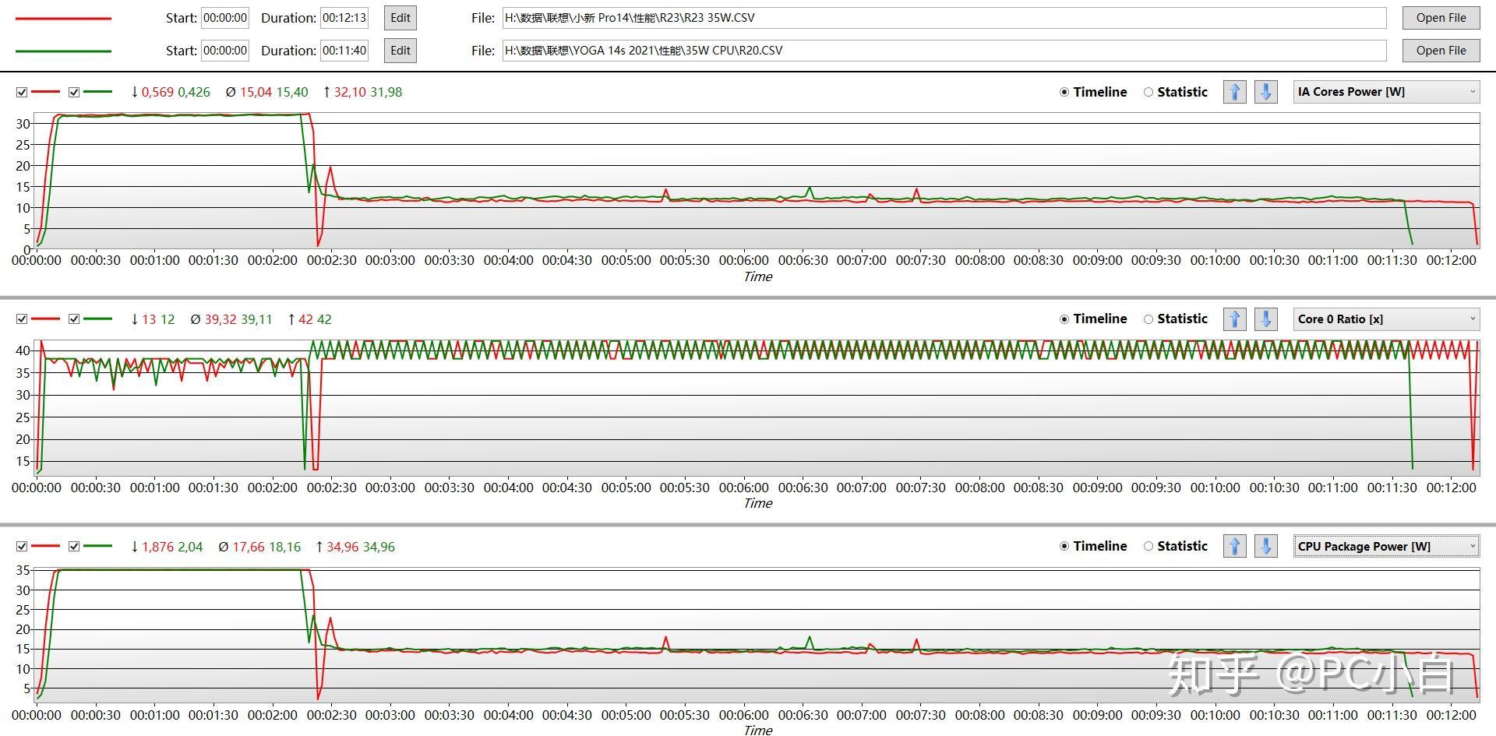Open the Core 0 Ratio [x] dropdown
Viewport: 1496px width, 736px height.
(1386, 319)
